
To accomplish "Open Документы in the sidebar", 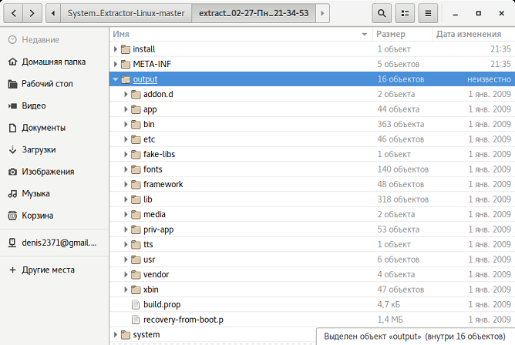I will click(x=54, y=128).
